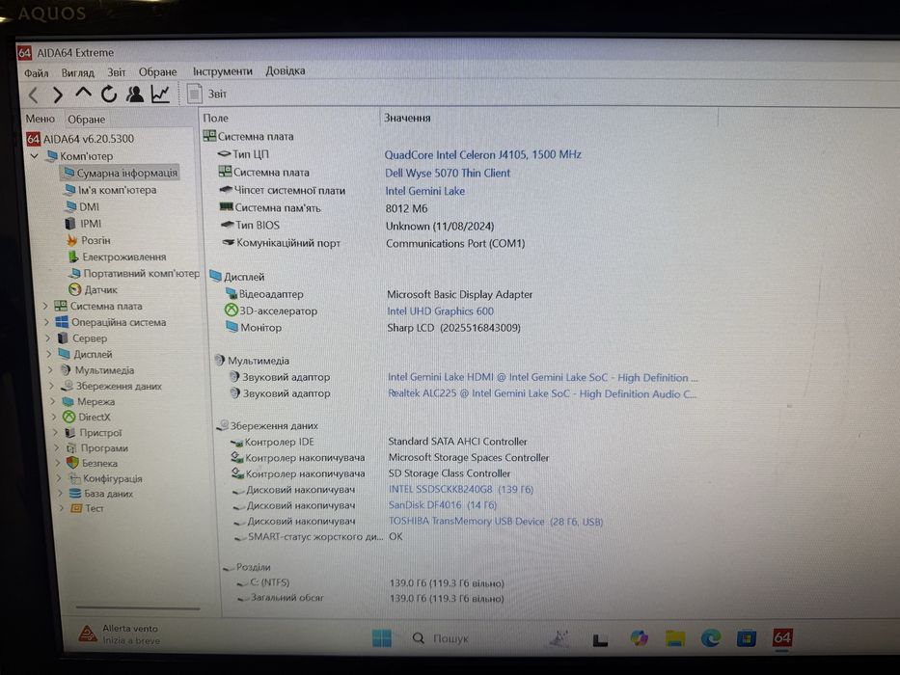900x675 pixels.
Task: Open the Windows Start button
Action: coord(382,637)
